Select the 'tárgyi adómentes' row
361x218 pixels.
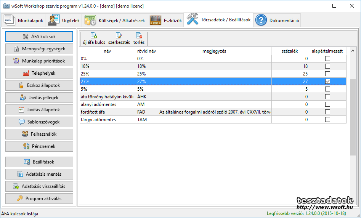pos(107,120)
